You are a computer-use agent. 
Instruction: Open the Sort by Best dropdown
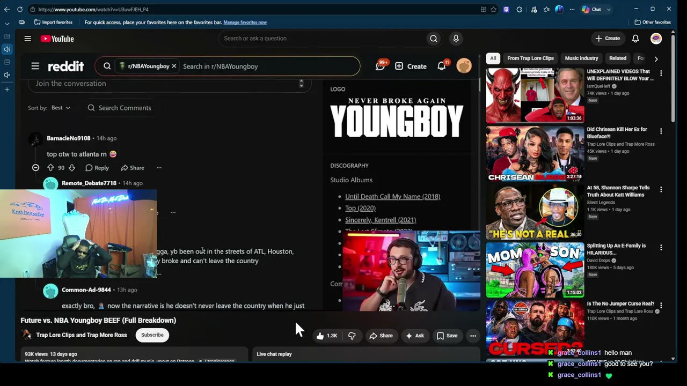[61, 108]
